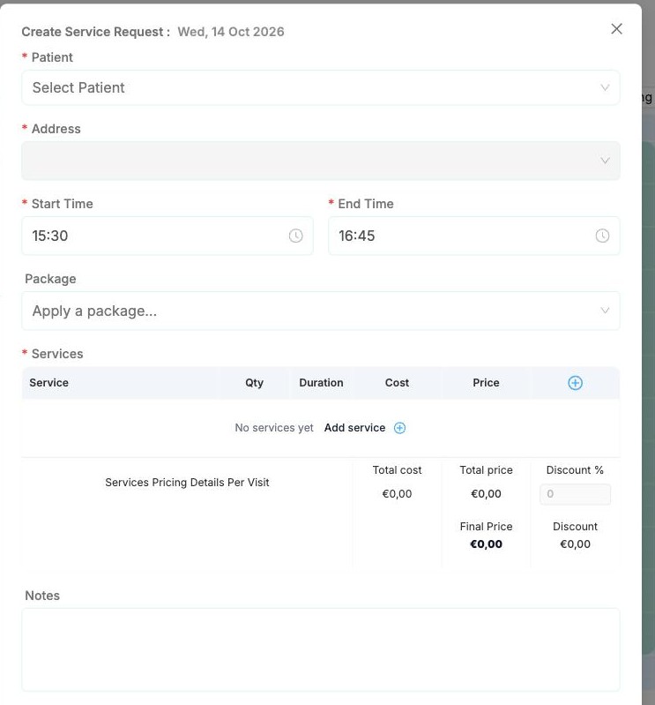
Task: Open the Start Time clock icon
Action: 295,236
